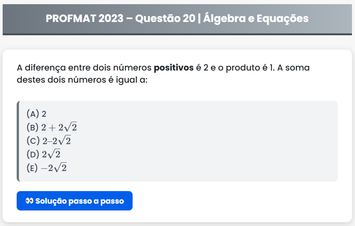This screenshot has width=355, height=226.
Task: Click the bold word "positivos"
Action: tap(174, 68)
